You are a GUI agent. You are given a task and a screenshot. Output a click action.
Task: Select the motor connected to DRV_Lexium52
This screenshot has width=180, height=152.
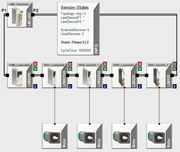121,136
